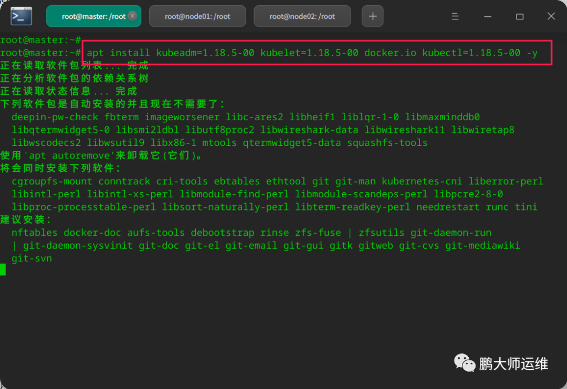The height and width of the screenshot is (389, 567).
Task: Click the 'kubernetes-cni' package name
Action: [422, 181]
